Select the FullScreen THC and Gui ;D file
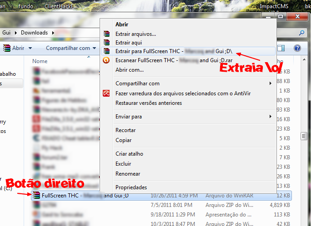Image resolution: width=311 pixels, height=226 pixels. (161, 196)
